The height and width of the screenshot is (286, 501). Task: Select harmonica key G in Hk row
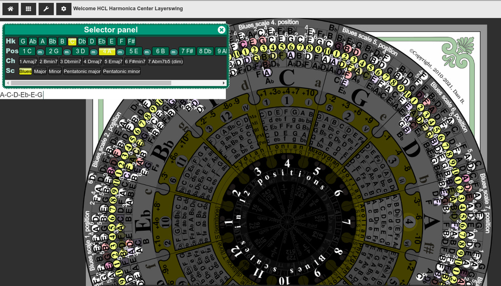[23, 42]
